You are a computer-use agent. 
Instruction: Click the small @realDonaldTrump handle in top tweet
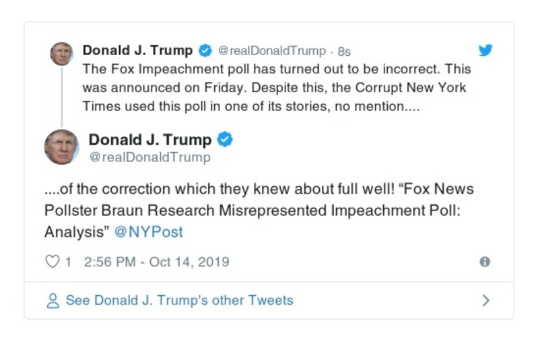[x=272, y=51]
